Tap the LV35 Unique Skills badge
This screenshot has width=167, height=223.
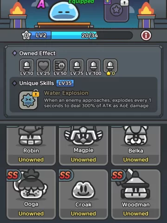[x=65, y=83]
